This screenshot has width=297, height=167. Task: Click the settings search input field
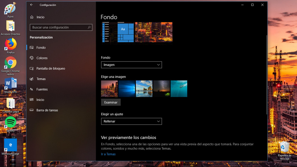pos(61,27)
